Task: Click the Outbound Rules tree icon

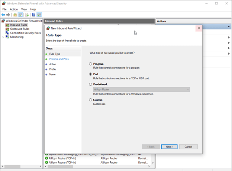Action: click(x=7, y=29)
